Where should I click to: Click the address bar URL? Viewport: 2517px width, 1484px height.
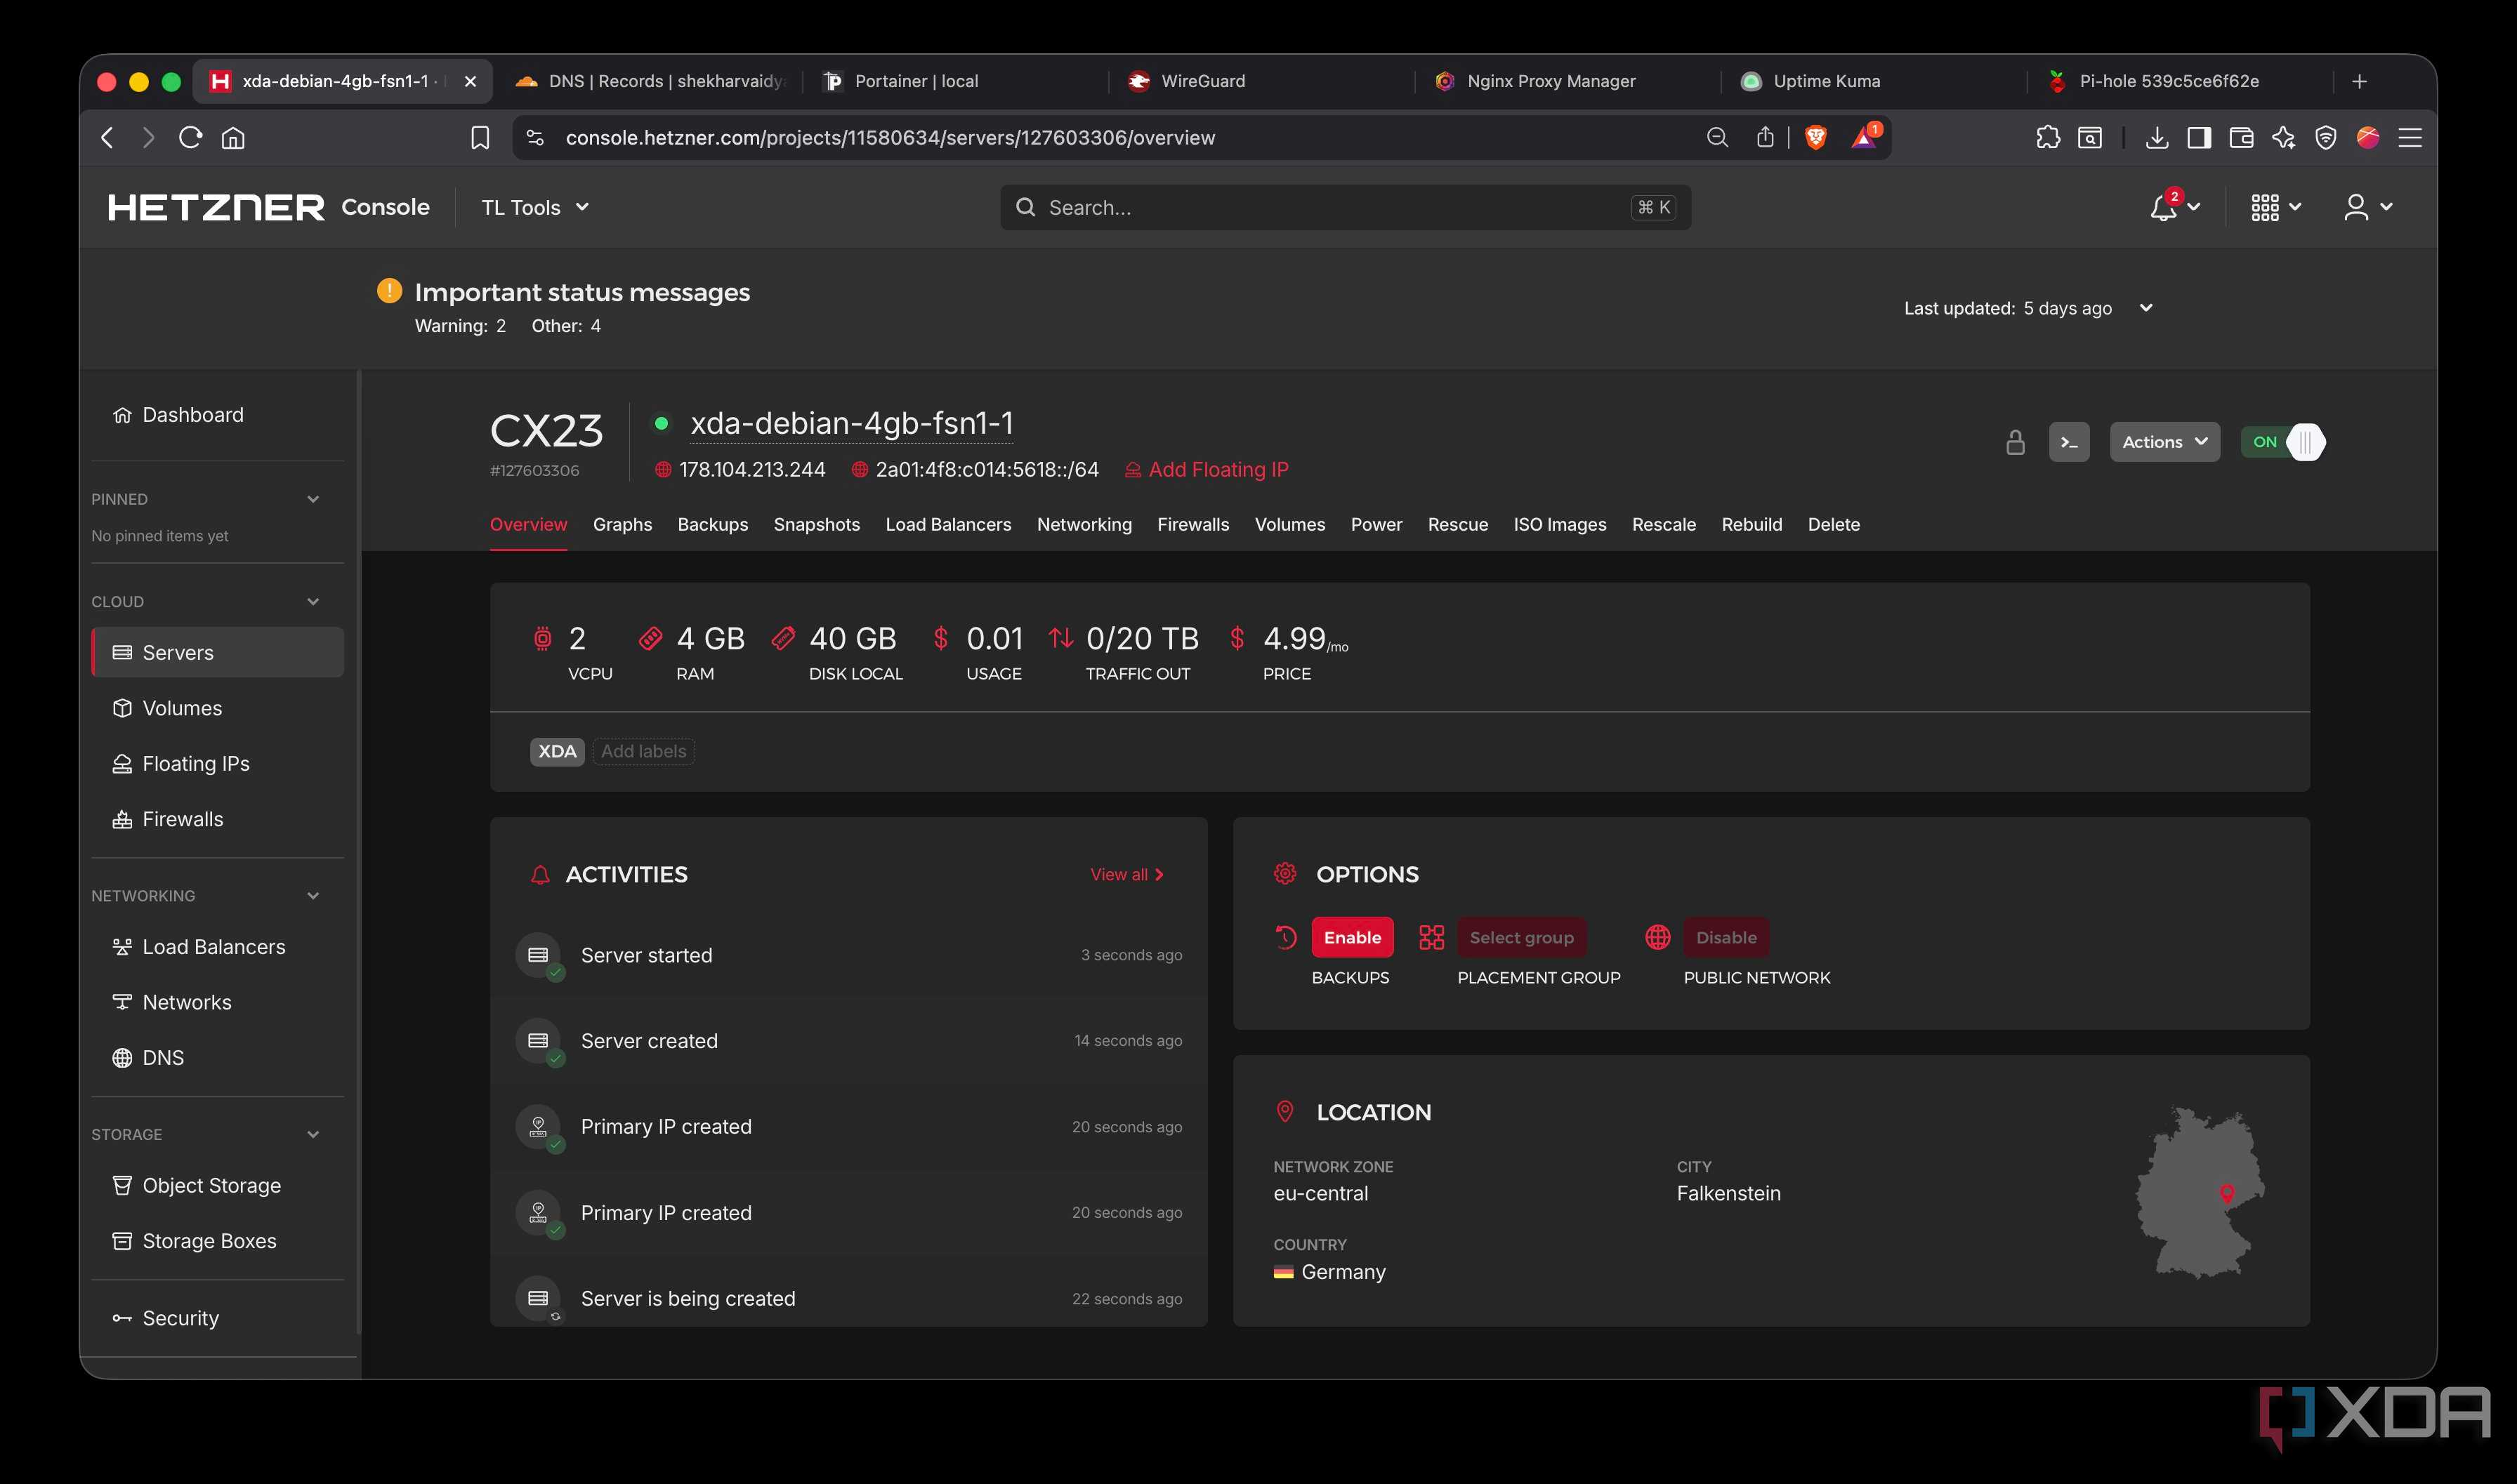tap(891, 137)
